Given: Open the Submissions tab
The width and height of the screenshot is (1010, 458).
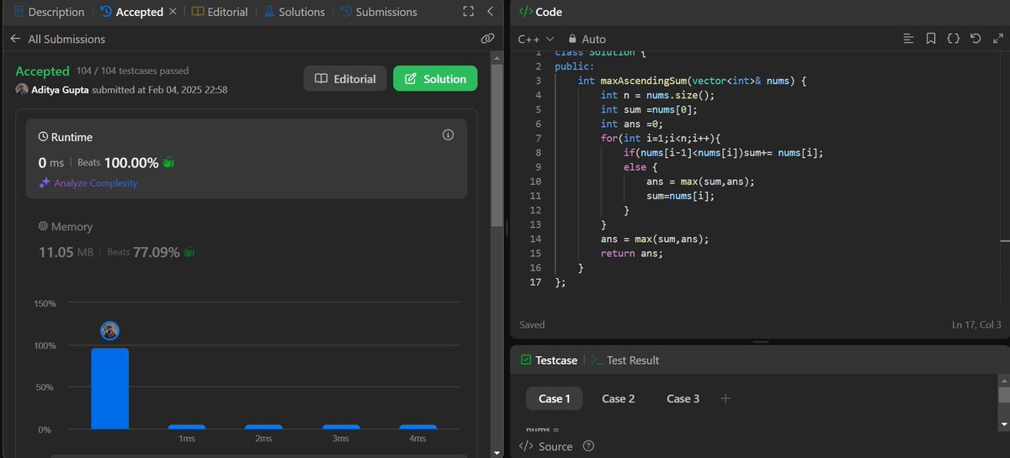Looking at the screenshot, I should pos(378,12).
